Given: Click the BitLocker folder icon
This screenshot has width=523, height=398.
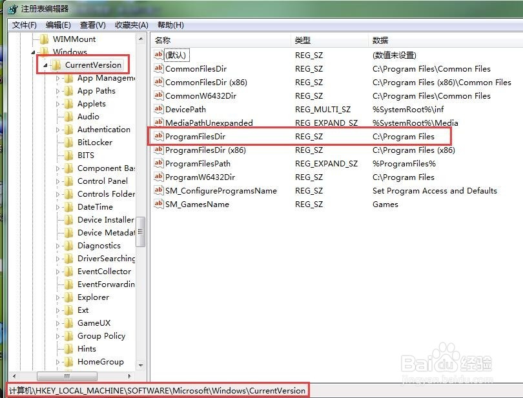Looking at the screenshot, I should (68, 143).
